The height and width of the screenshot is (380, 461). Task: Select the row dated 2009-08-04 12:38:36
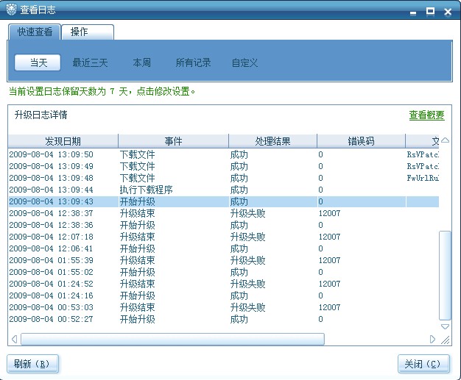click(x=223, y=225)
